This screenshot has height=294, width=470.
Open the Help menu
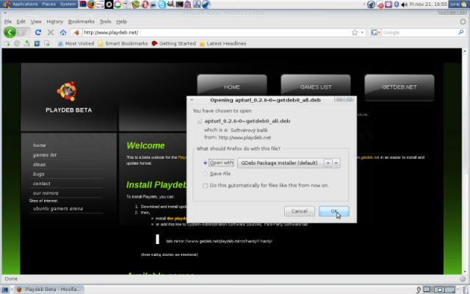[121, 21]
